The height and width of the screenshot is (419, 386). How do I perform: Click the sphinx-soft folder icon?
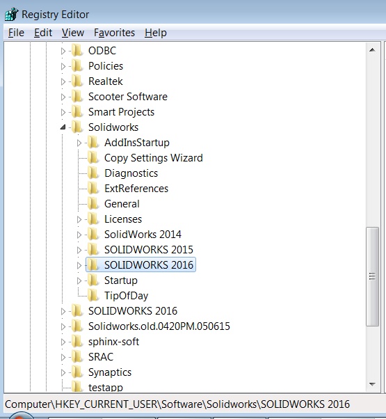pos(77,342)
